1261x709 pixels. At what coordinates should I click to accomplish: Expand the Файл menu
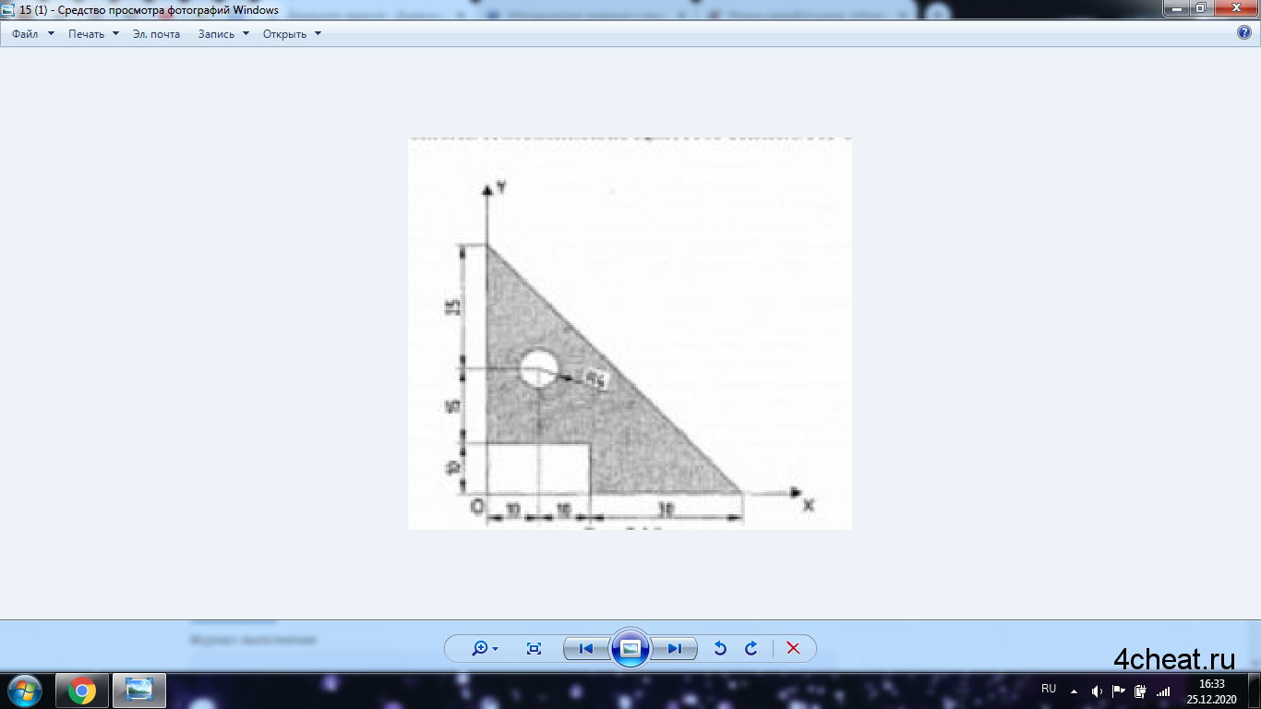coord(32,34)
